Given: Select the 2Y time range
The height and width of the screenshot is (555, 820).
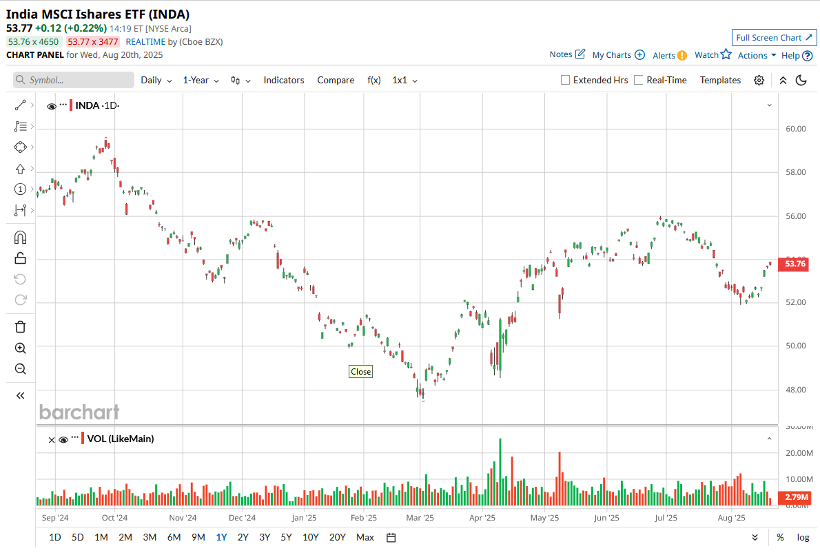Looking at the screenshot, I should (243, 538).
